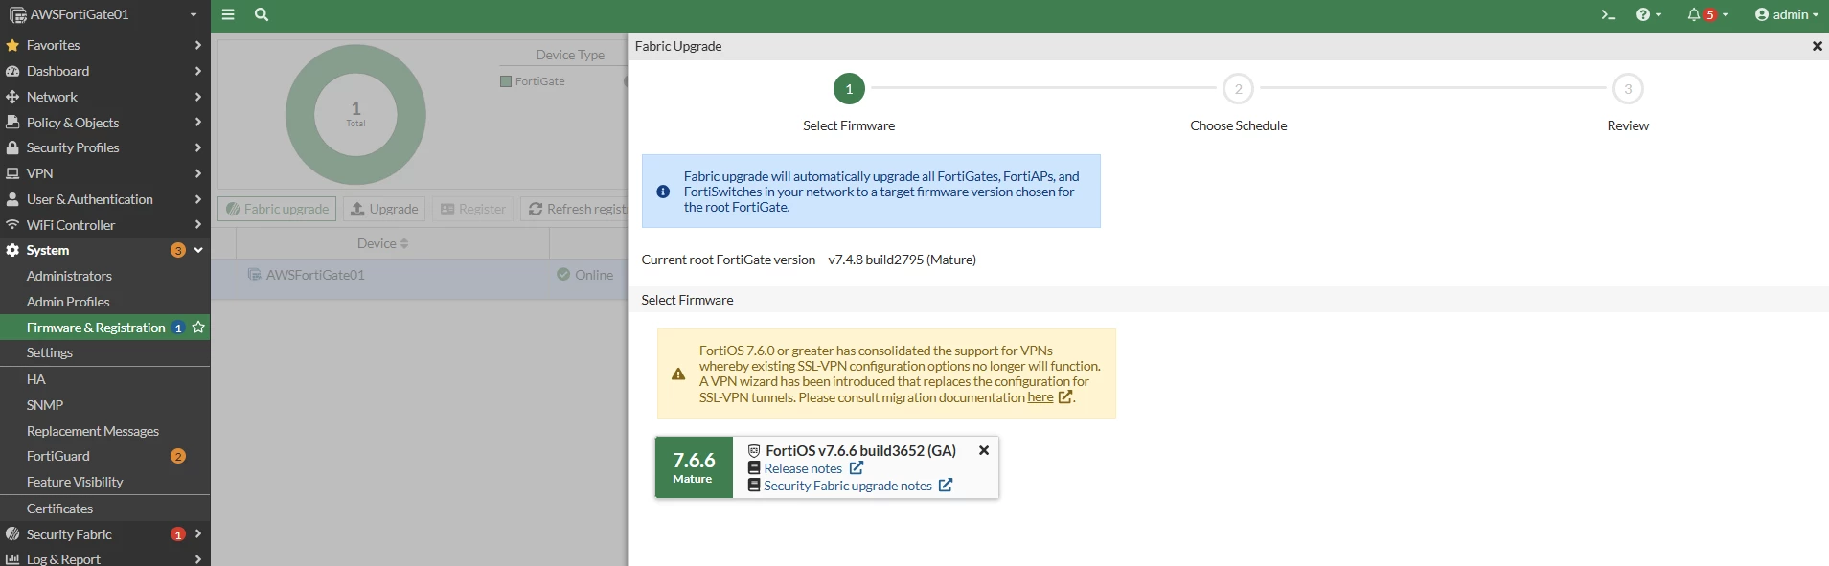Open Administrators page
1829x566 pixels.
(x=104, y=276)
